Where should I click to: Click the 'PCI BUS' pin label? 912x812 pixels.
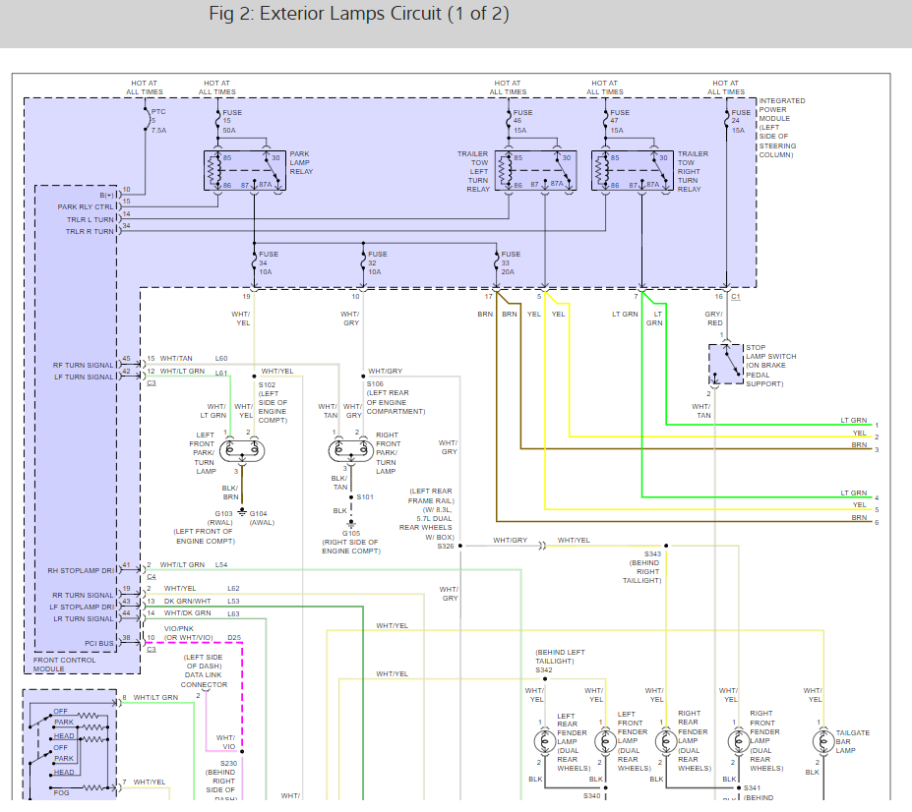coord(99,644)
